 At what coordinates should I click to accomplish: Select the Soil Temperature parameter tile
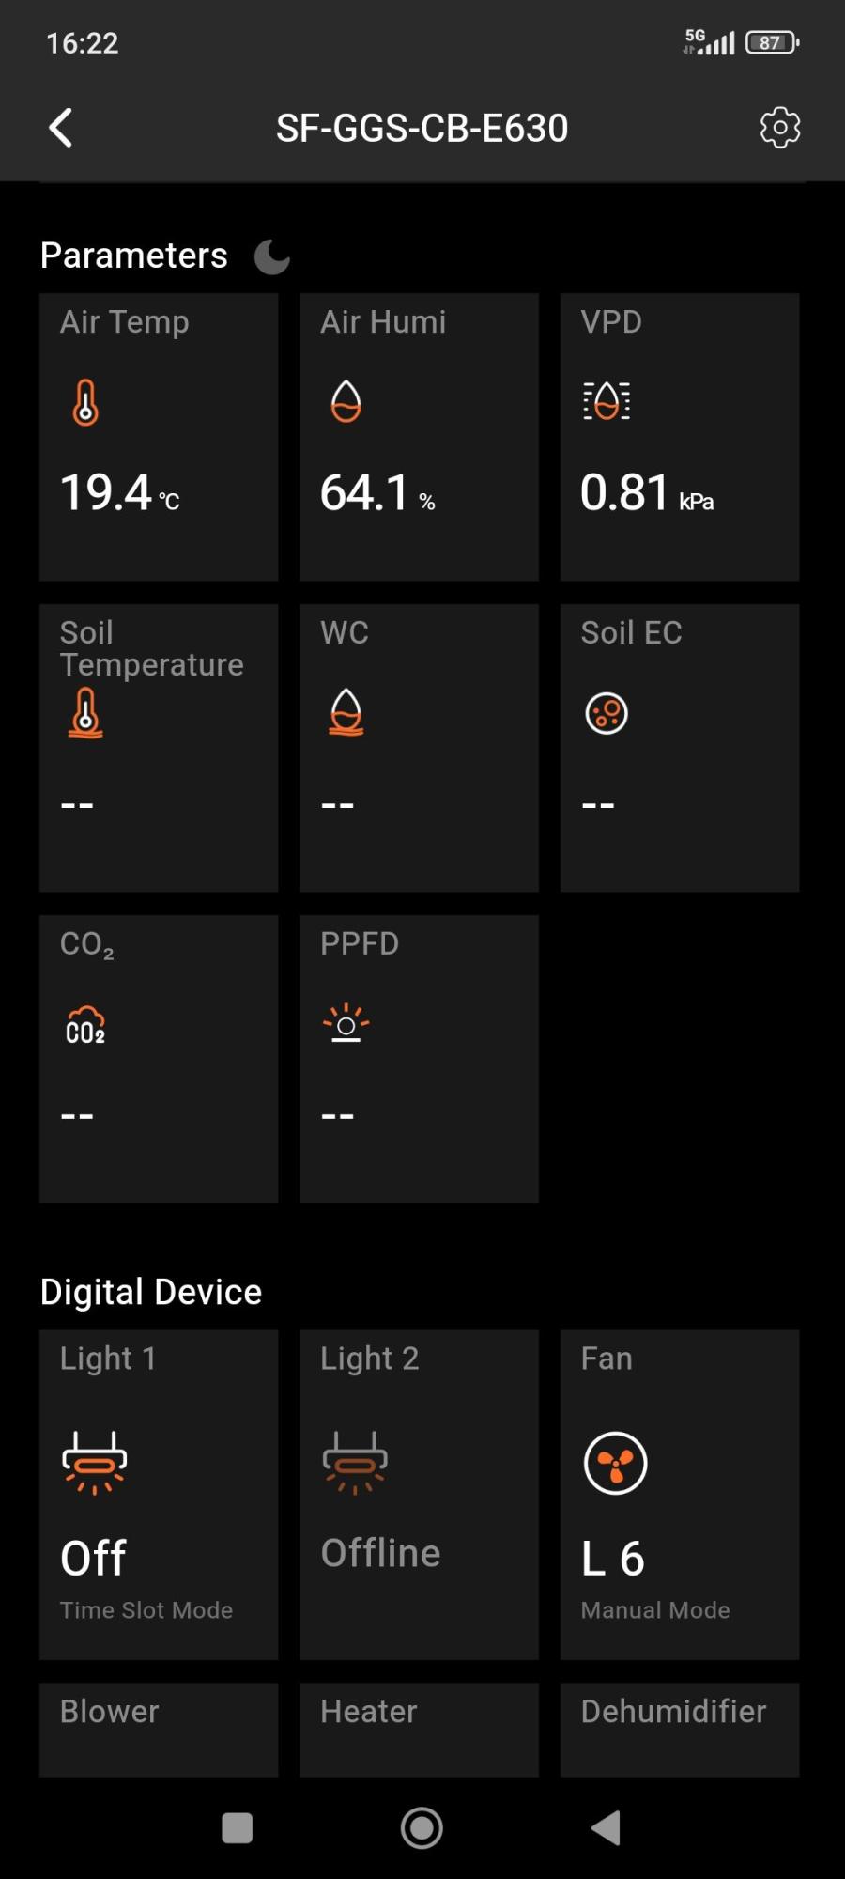pyautogui.click(x=159, y=748)
